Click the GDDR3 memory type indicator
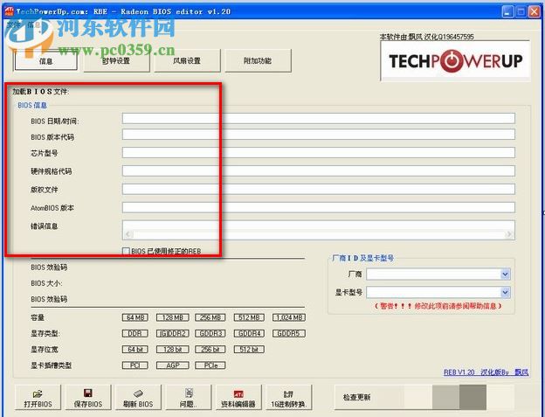 coord(210,334)
